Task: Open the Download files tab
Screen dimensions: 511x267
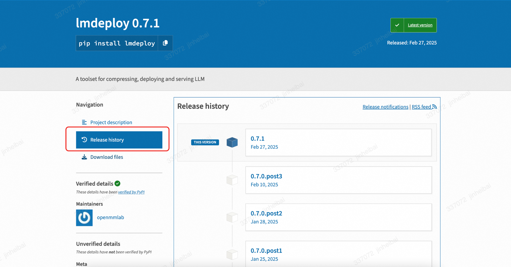Action: 119,157
